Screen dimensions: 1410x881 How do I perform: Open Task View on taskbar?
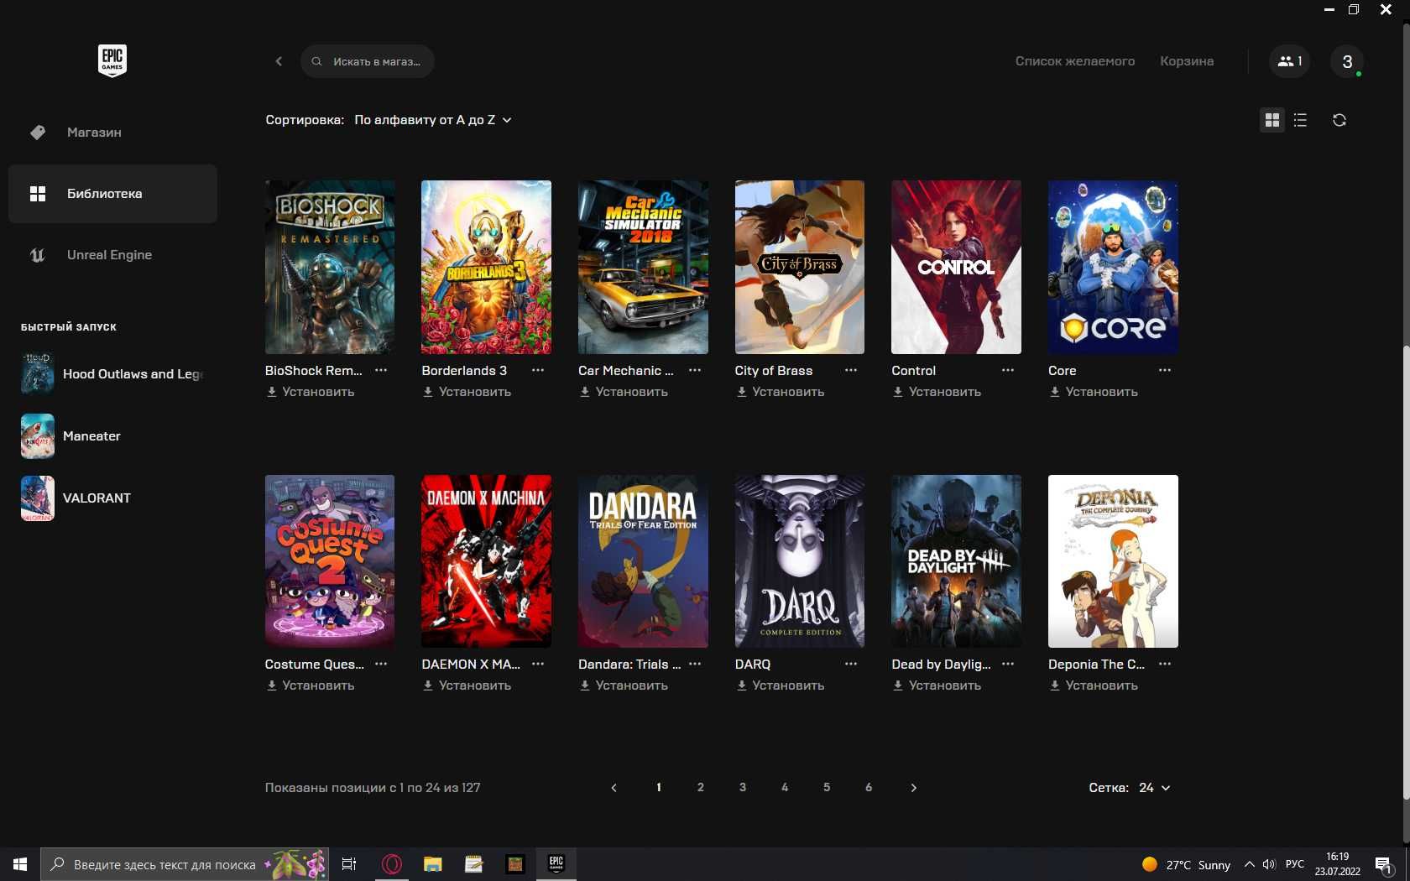coord(349,864)
